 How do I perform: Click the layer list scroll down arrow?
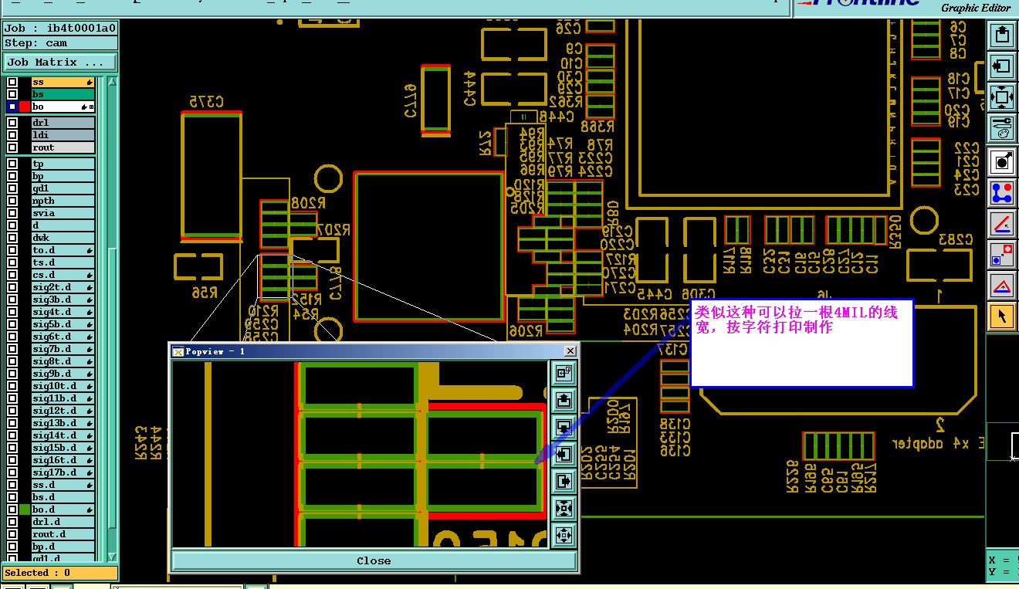(112, 557)
